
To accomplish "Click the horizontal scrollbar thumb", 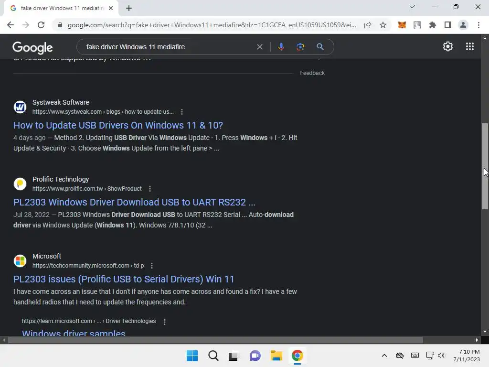I will (215, 340).
